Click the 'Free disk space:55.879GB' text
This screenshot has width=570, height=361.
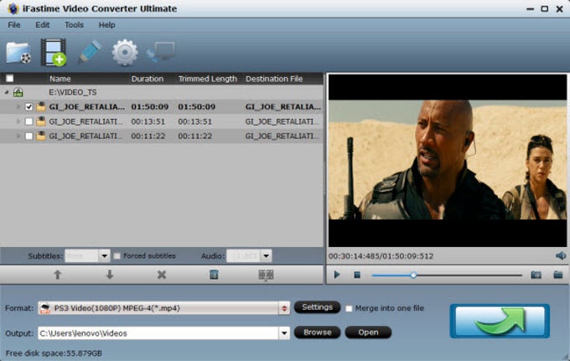pyautogui.click(x=54, y=353)
